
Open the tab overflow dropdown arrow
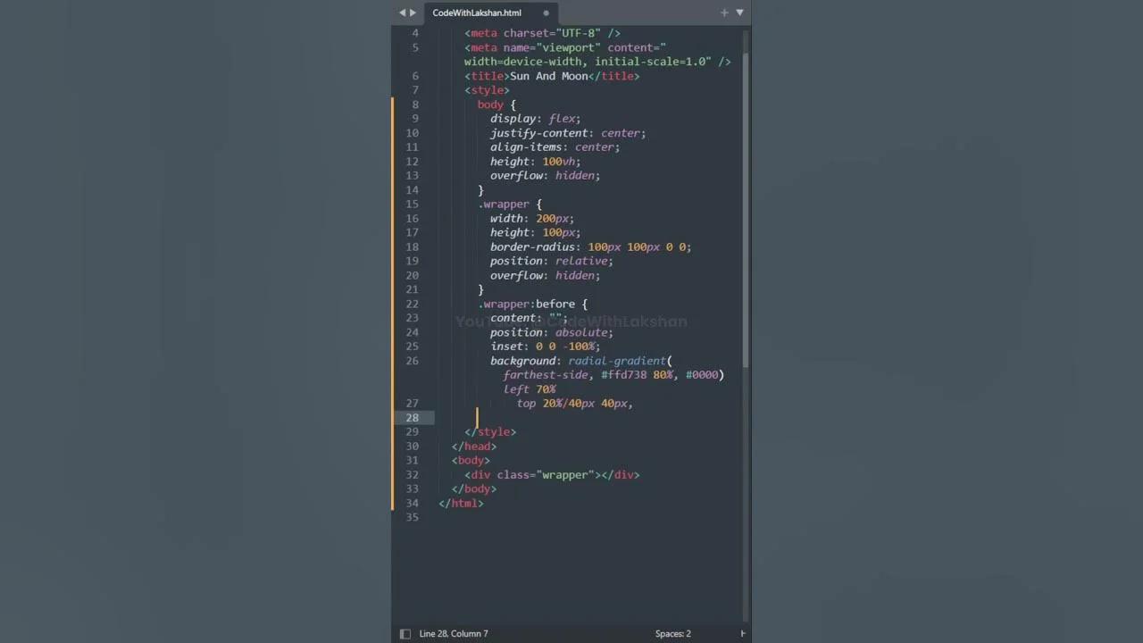point(739,13)
